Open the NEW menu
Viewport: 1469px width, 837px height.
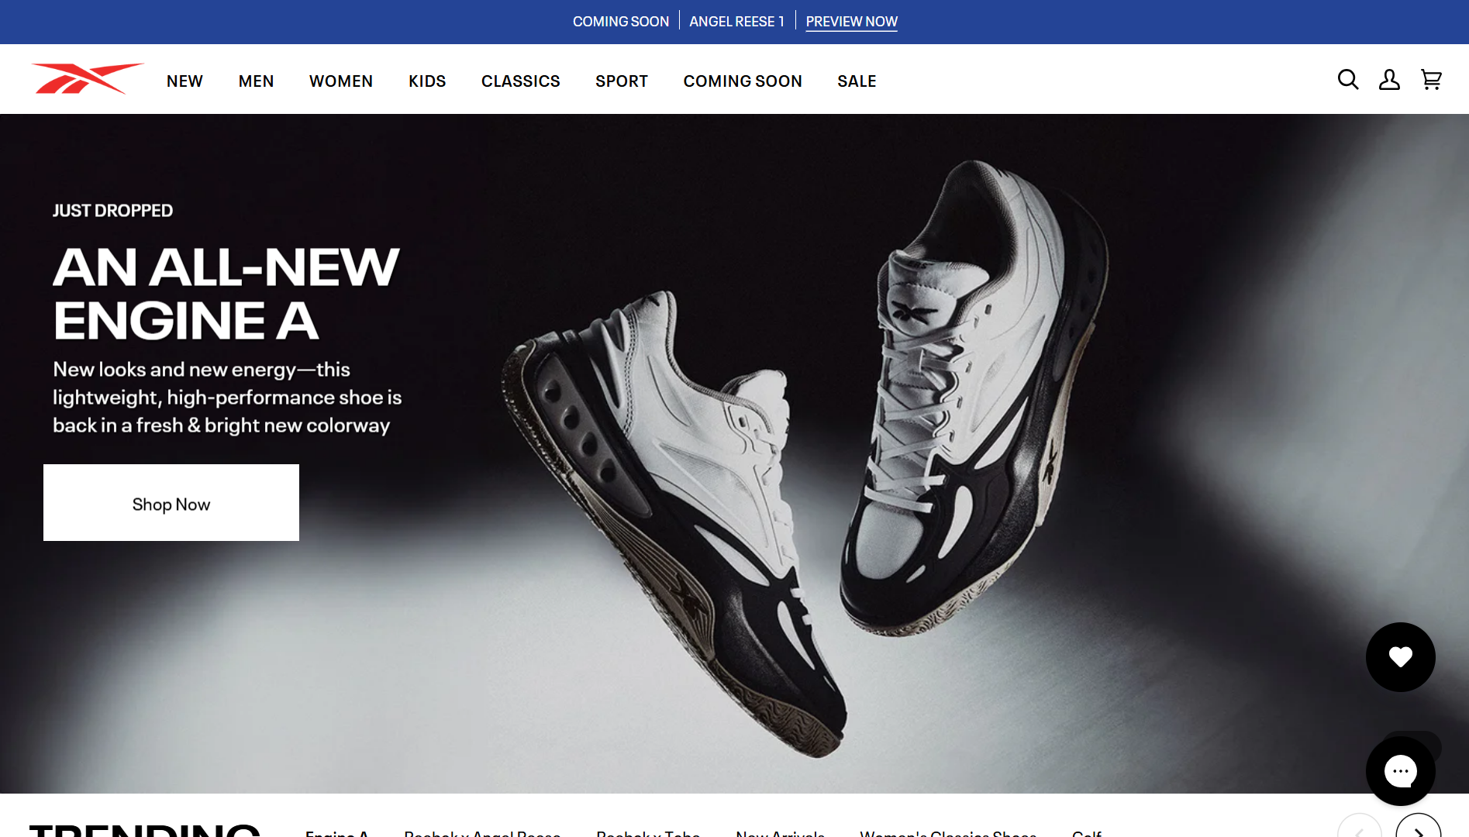[x=184, y=81]
